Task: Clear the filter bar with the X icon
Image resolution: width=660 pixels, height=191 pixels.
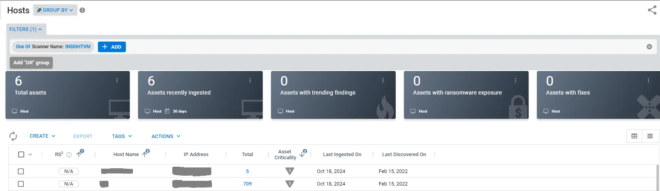Action: 649,47
